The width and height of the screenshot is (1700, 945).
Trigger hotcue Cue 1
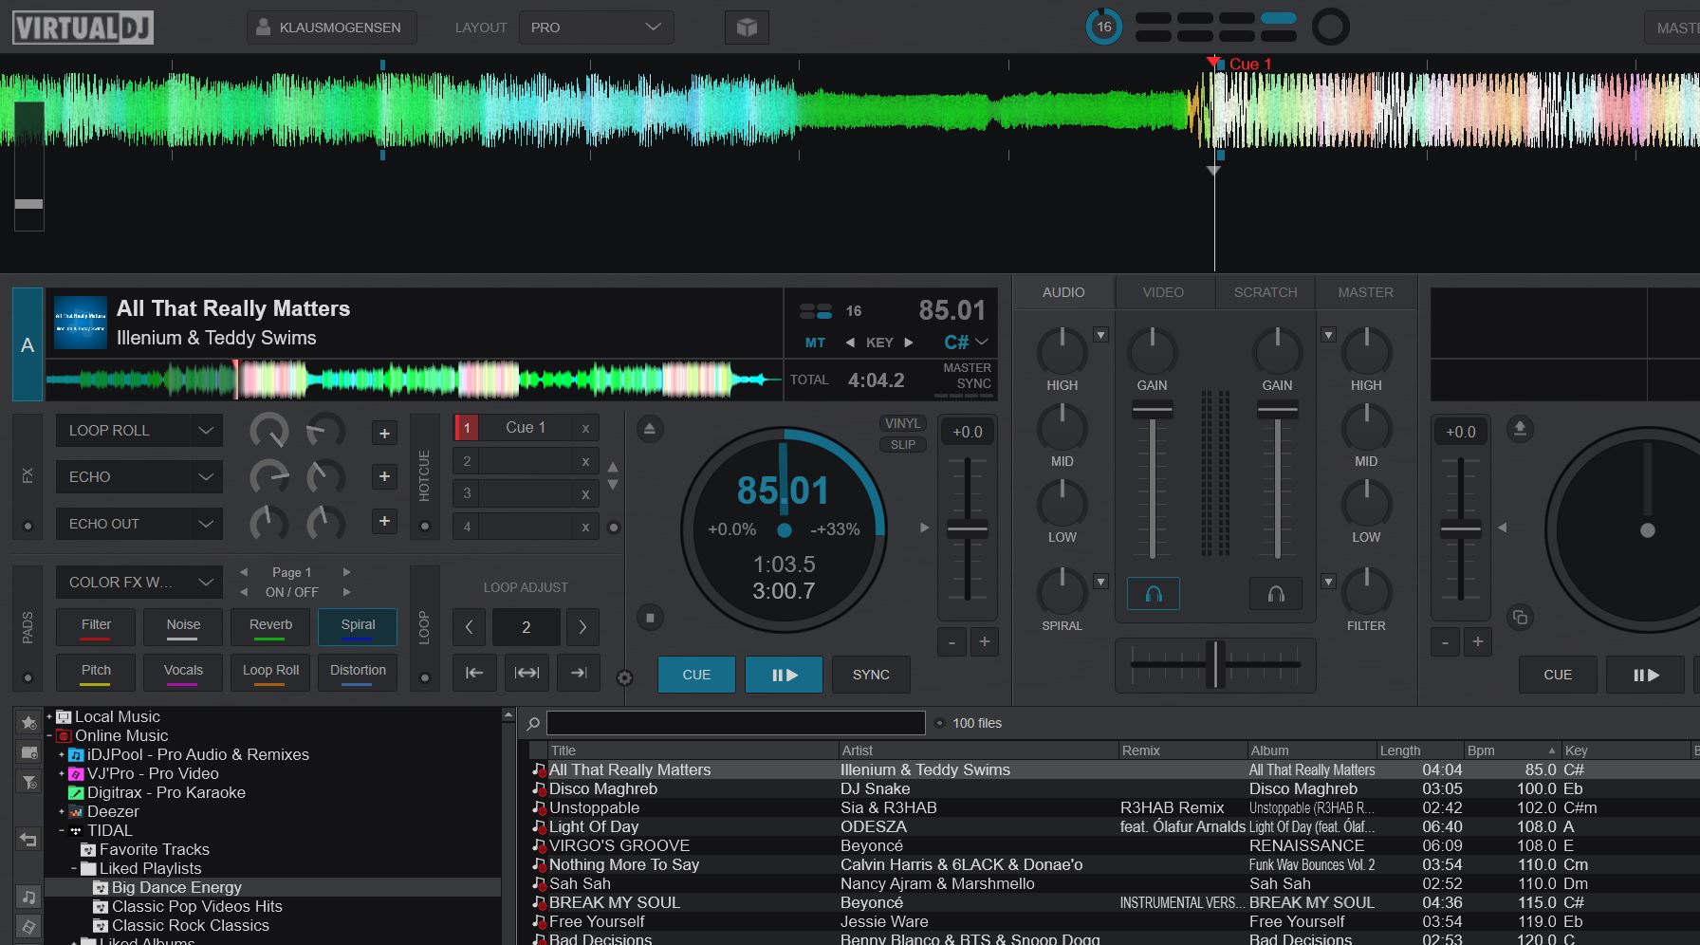pyautogui.click(x=526, y=428)
